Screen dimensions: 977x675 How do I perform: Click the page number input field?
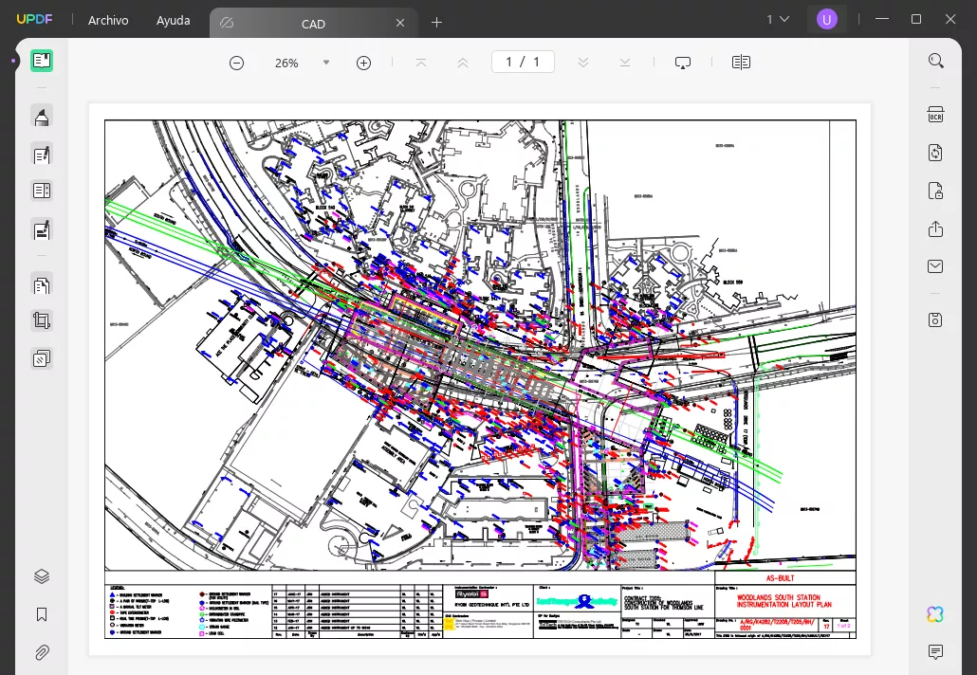(x=523, y=62)
